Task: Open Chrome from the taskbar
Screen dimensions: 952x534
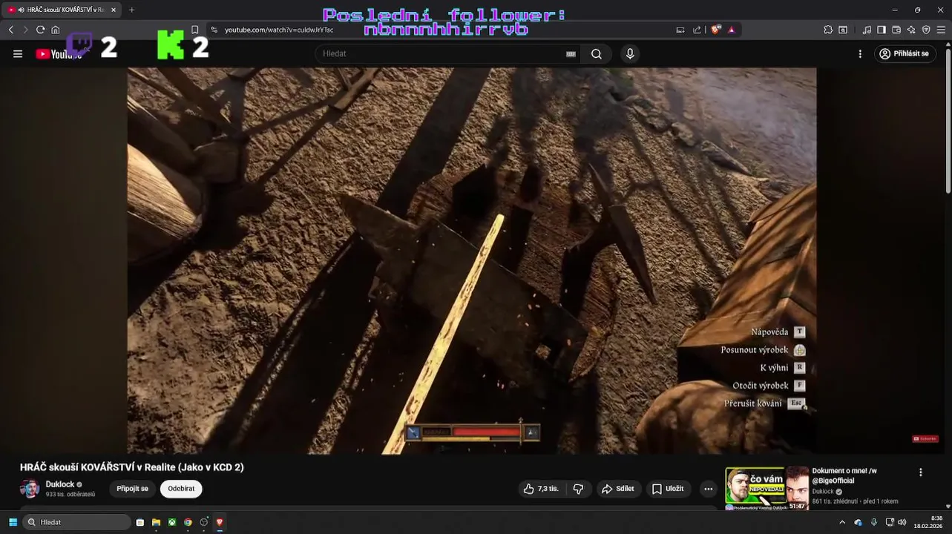Action: coord(188,522)
